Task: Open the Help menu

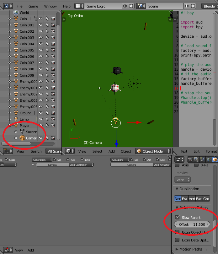Action: 67,6
